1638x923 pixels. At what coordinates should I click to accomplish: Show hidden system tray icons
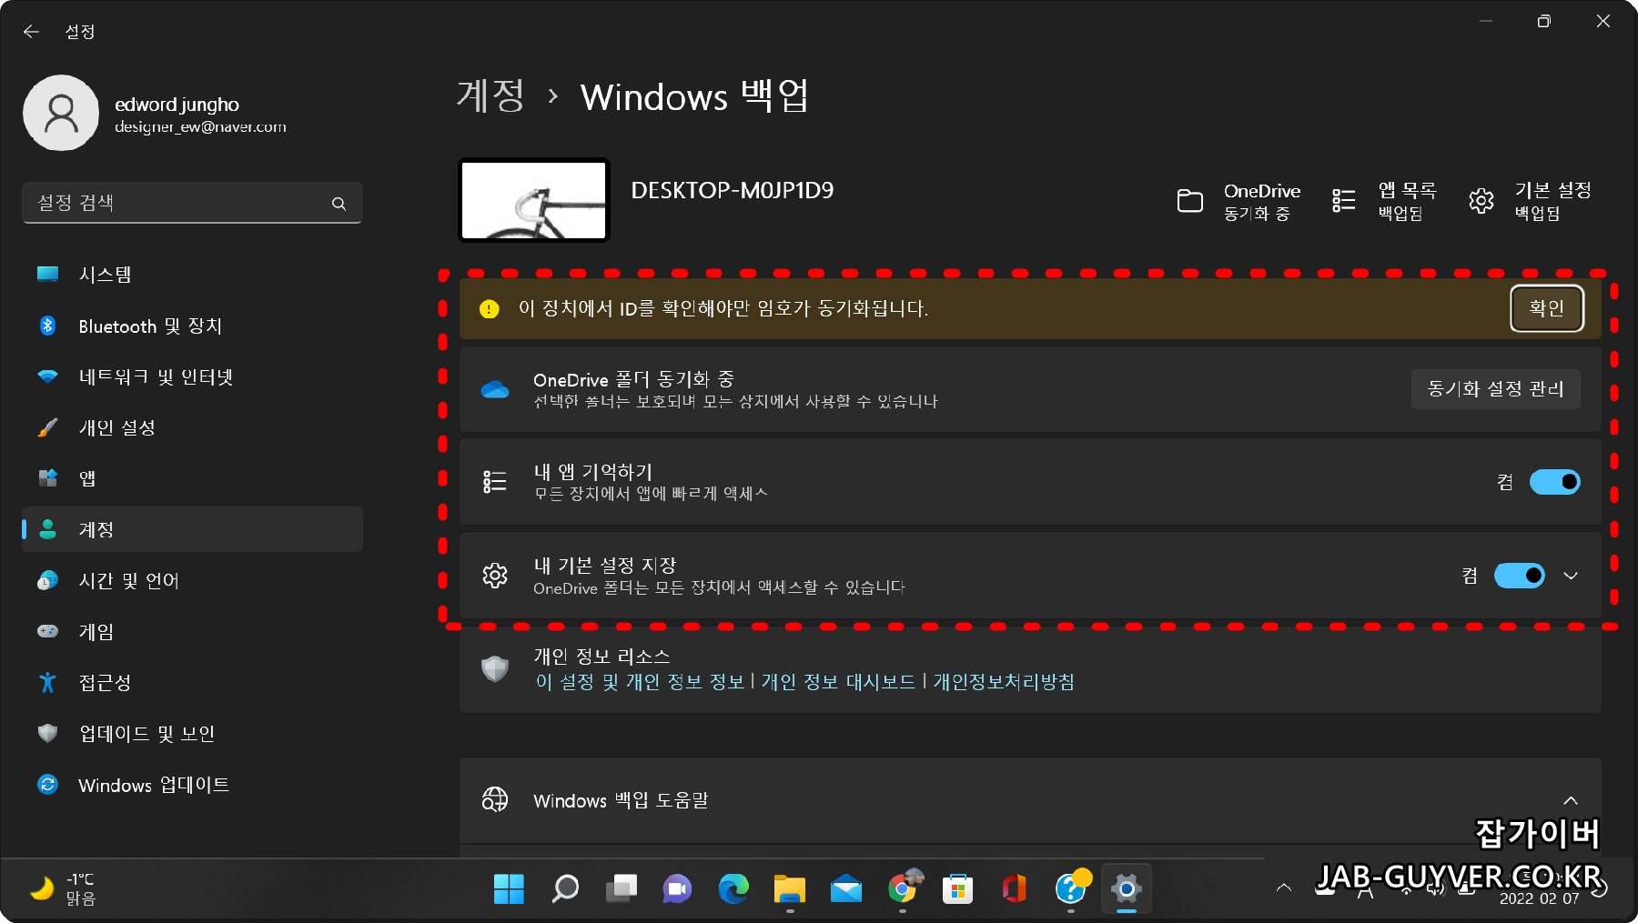(1284, 888)
